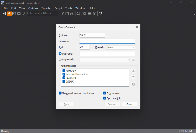Click the Username text field

107,54
